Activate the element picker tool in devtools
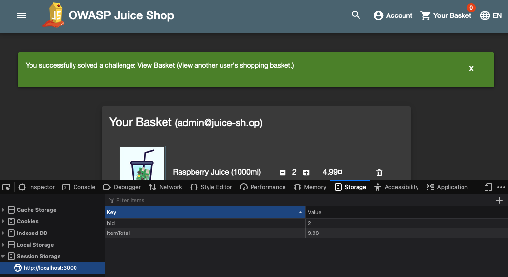Viewport: 508px width, 277px height. coord(6,187)
